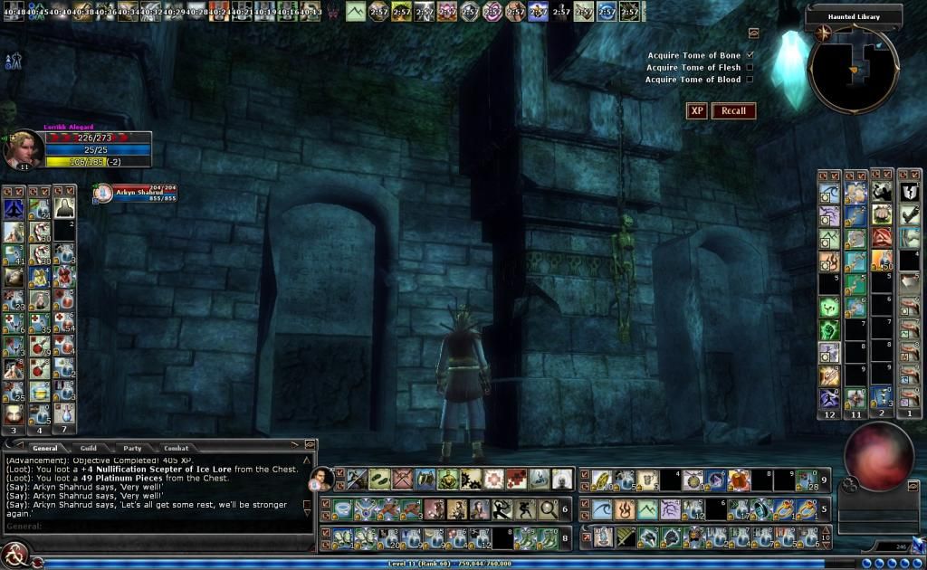Image resolution: width=927 pixels, height=570 pixels.
Task: Click the sword item on the bottom-right hotbar
Action: 626,537
